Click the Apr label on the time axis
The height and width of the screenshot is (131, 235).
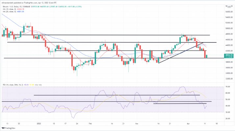tap(188, 124)
